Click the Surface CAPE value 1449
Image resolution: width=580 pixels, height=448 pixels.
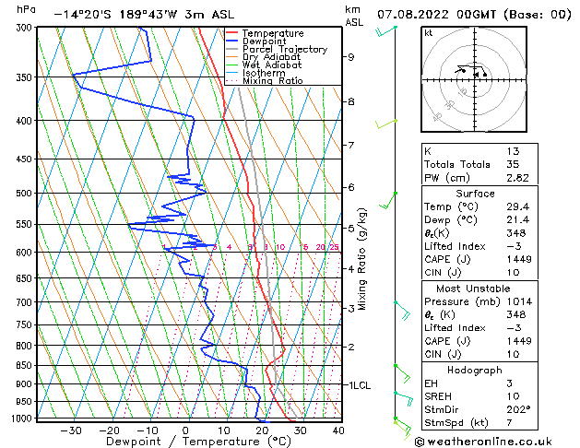click(x=519, y=259)
